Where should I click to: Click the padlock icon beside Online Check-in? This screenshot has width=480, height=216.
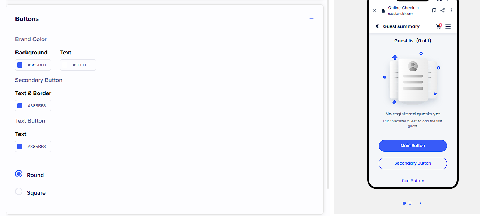[383, 11]
